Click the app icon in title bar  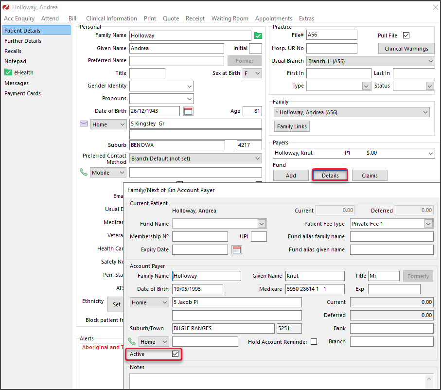(x=6, y=7)
